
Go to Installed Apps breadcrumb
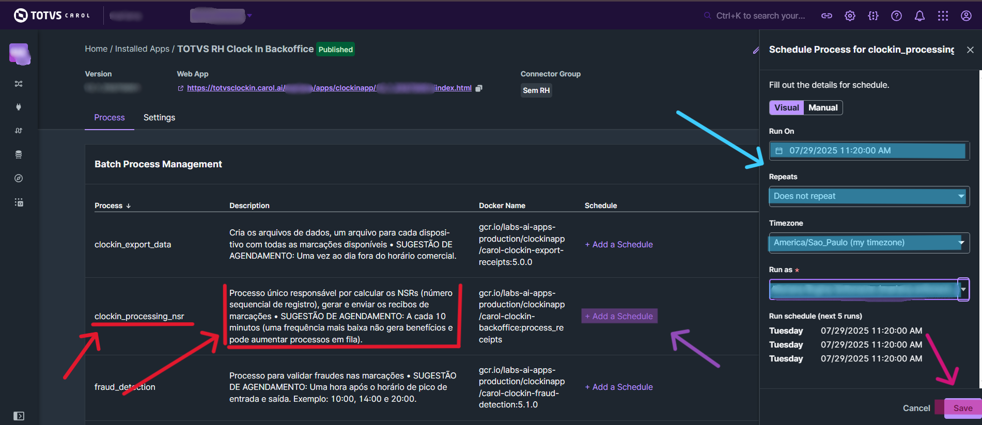coord(142,49)
